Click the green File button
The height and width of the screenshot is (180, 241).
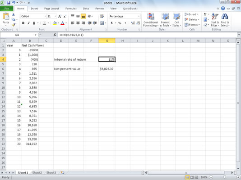pos(7,9)
